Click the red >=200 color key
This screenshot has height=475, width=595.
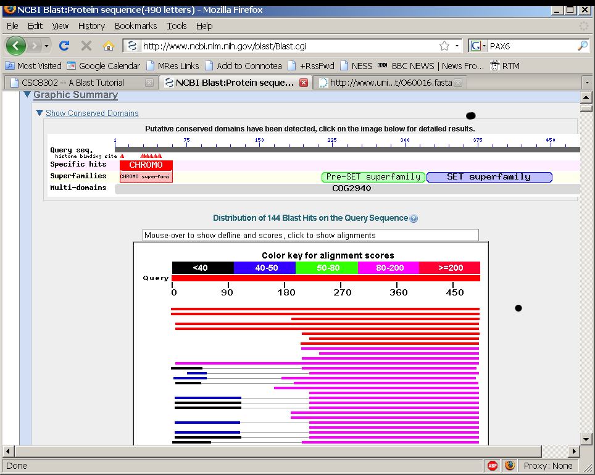tap(449, 268)
